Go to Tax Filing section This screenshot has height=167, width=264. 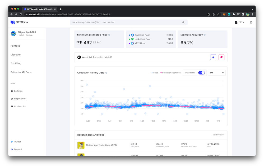pyautogui.click(x=16, y=63)
